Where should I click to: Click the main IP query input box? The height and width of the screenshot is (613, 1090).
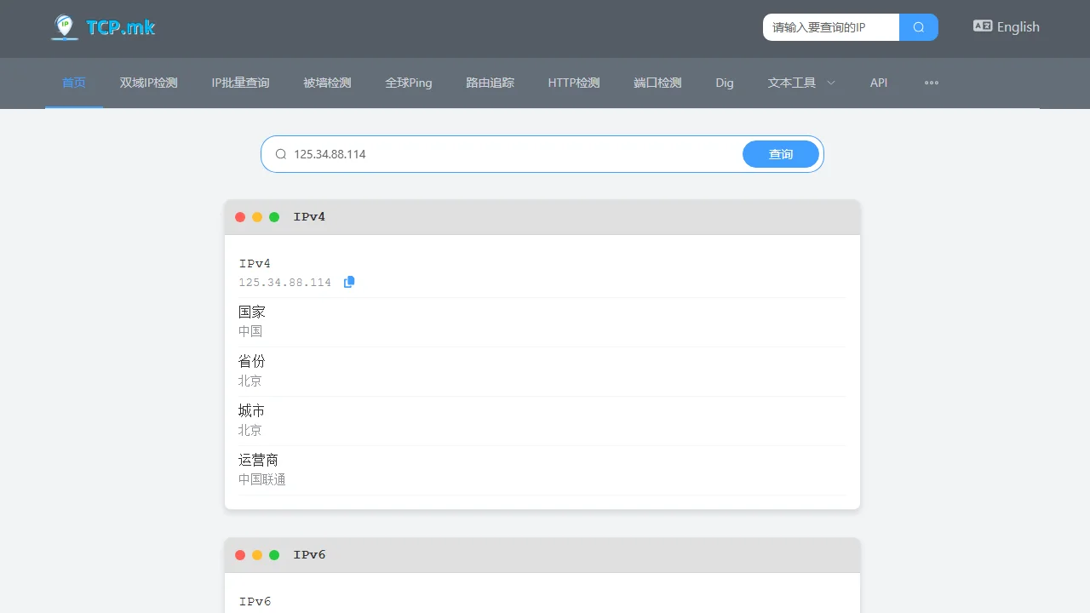(x=511, y=154)
